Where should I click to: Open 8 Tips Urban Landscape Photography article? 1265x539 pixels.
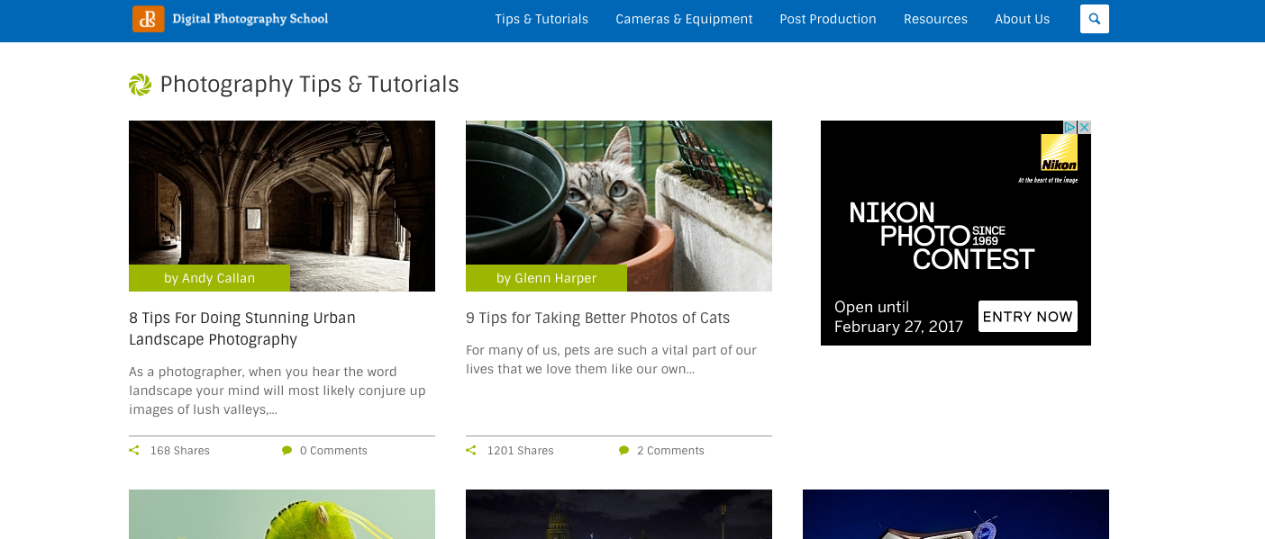242,328
